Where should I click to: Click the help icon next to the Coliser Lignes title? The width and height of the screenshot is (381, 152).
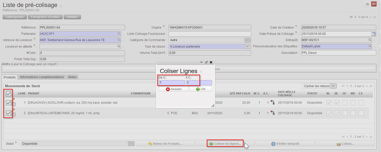point(201,72)
